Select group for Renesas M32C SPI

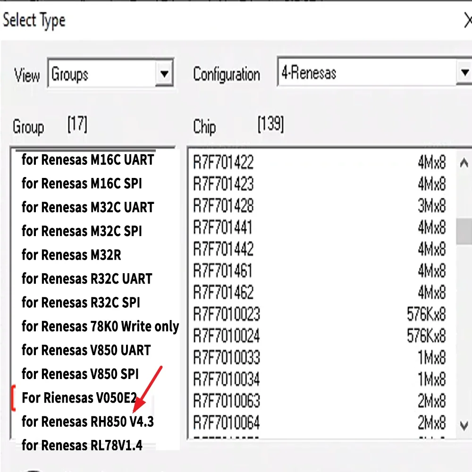pyautogui.click(x=82, y=231)
